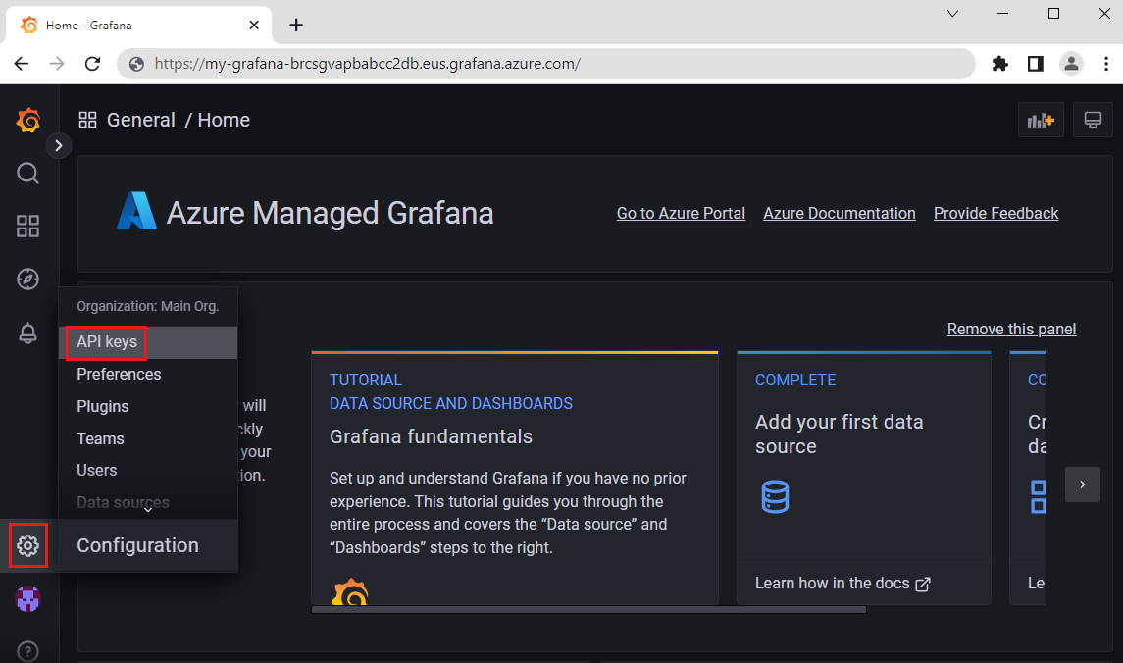
Task: Open Help via the question mark icon
Action: [x=27, y=650]
